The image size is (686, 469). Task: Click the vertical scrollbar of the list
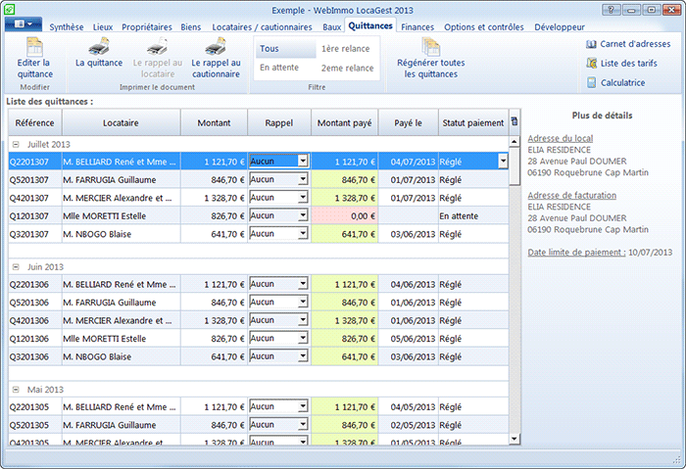pos(514,294)
